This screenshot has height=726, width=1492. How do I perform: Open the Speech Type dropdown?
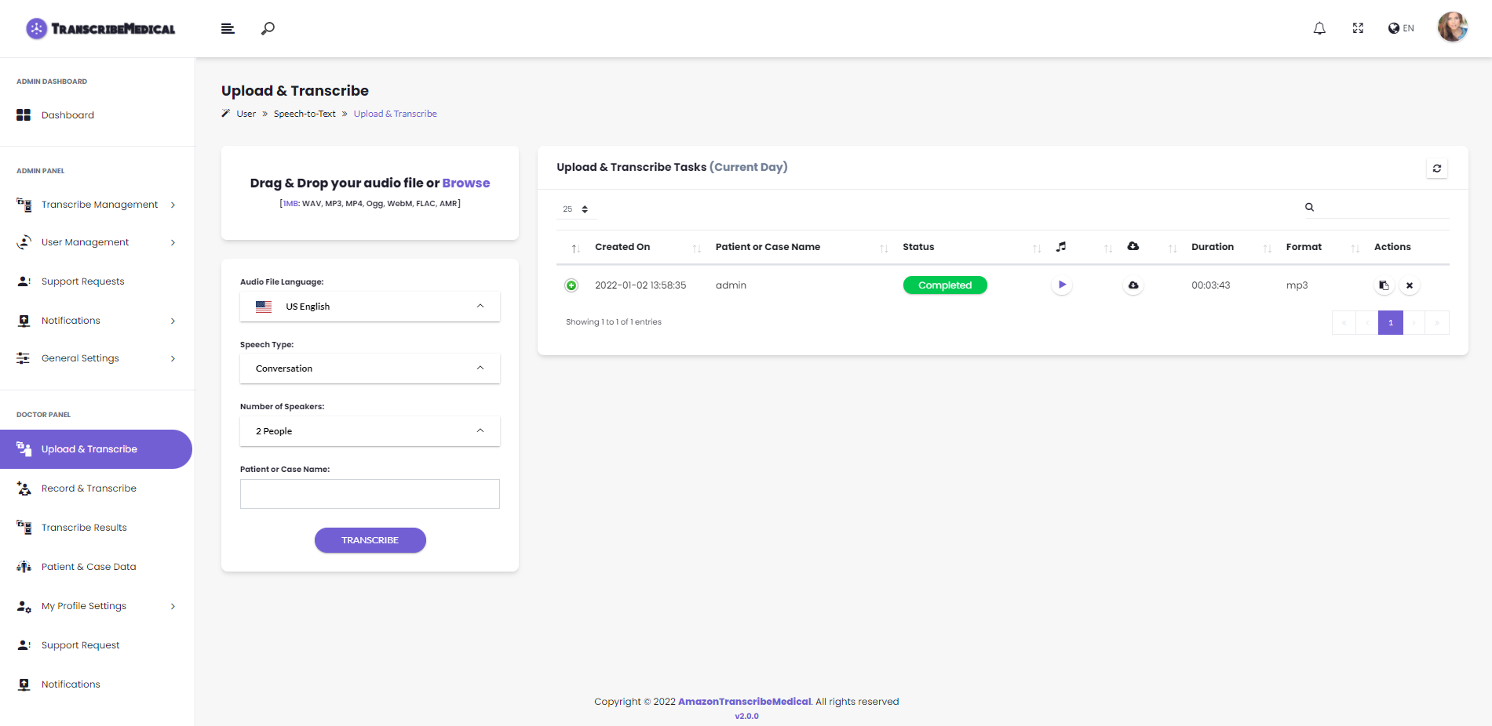(370, 368)
